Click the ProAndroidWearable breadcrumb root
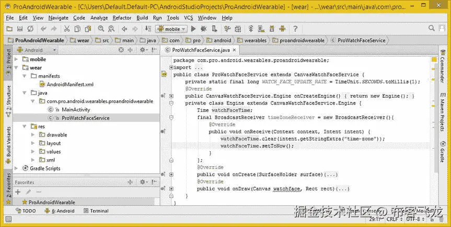Viewport: 451px width, 227px height. [x=36, y=41]
